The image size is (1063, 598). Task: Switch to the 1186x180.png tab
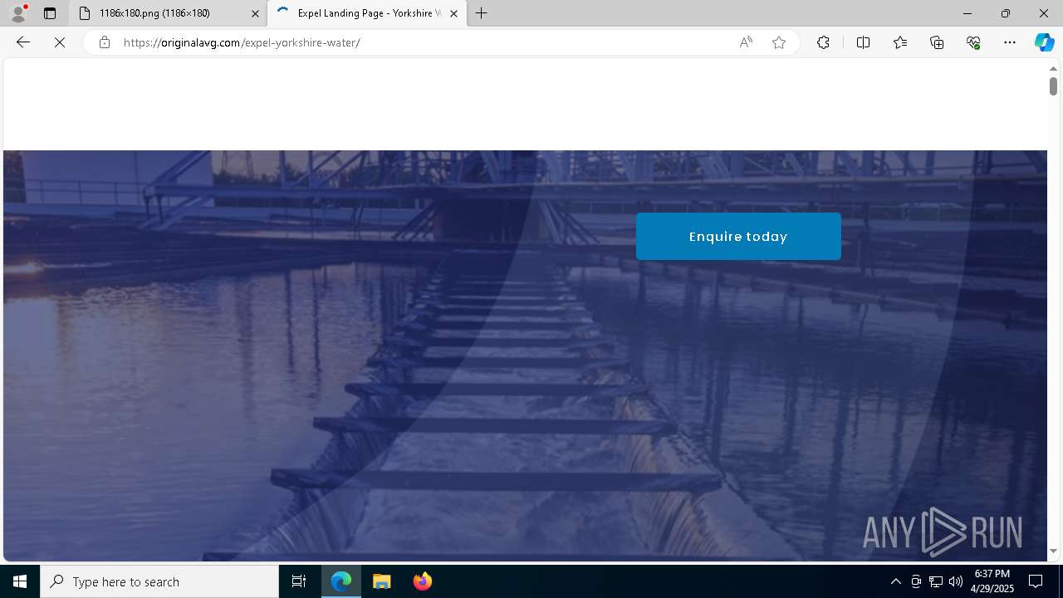click(x=166, y=13)
